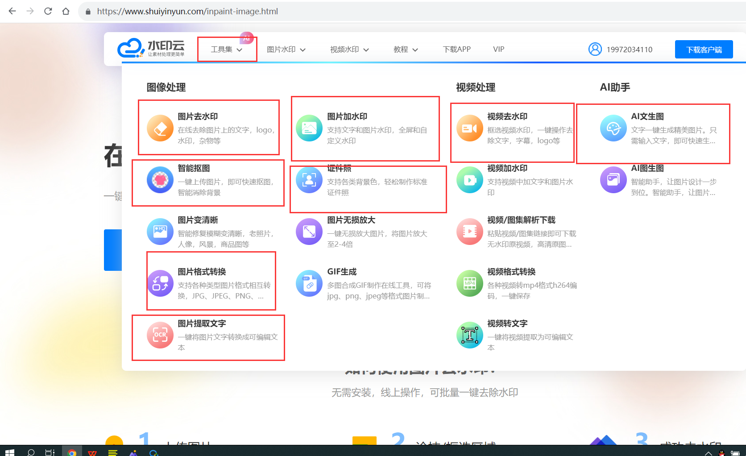Click the 视频转文字 text icon

[470, 335]
